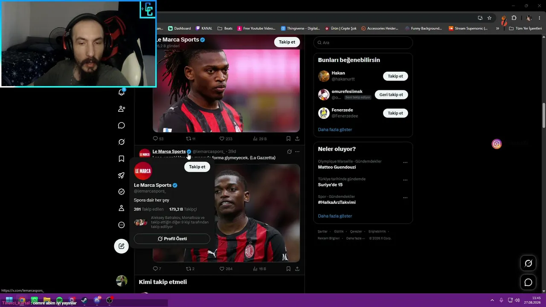546x307 pixels.
Task: Open Suriye'de 15 trend
Action: (330, 185)
